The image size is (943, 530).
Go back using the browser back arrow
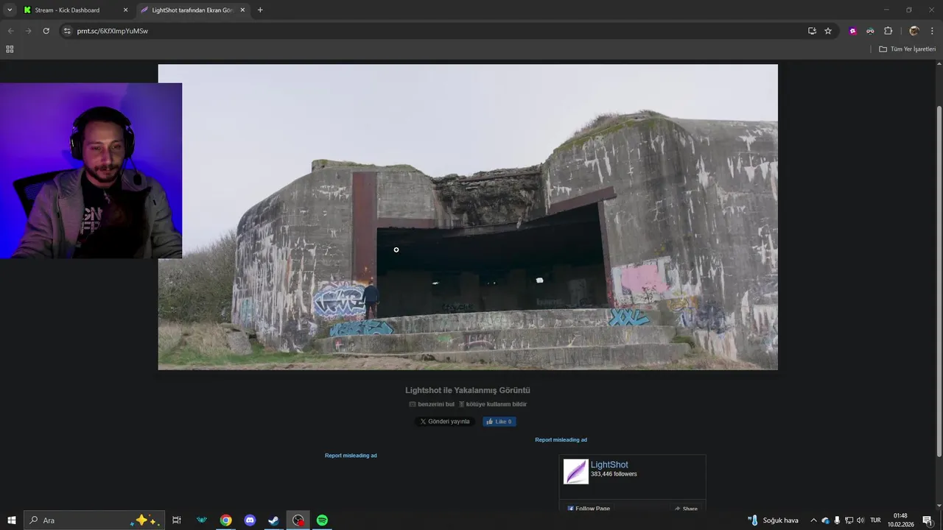(10, 31)
